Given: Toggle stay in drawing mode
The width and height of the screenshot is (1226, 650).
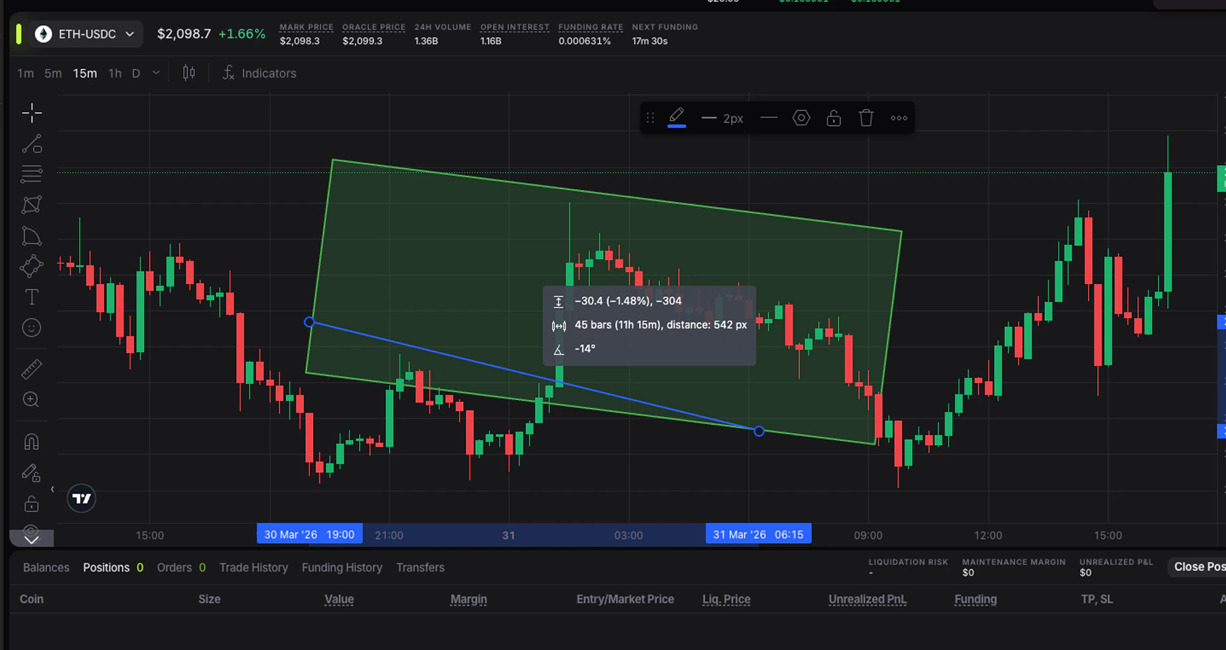Looking at the screenshot, I should (32, 473).
